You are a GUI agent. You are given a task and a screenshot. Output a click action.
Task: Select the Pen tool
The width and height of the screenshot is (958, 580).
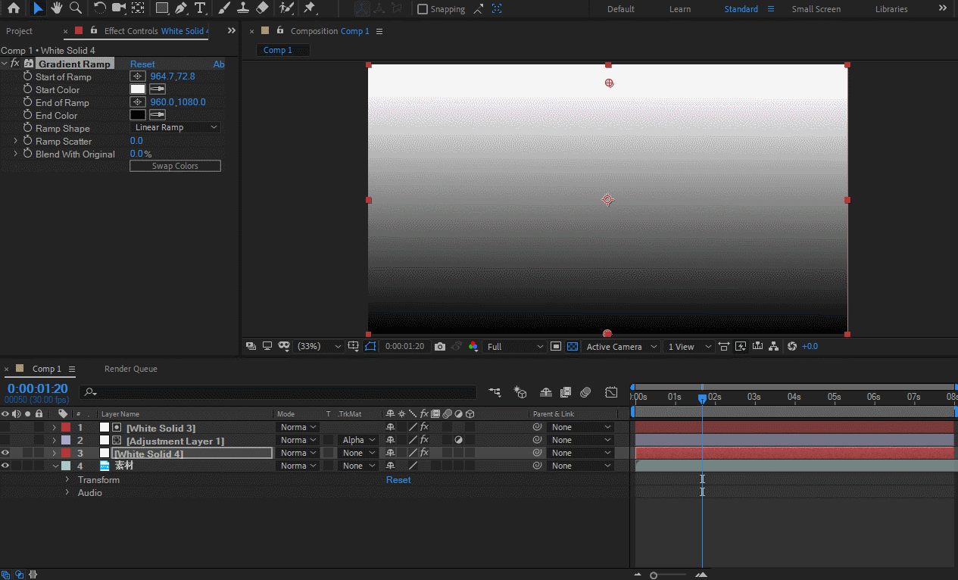point(180,8)
